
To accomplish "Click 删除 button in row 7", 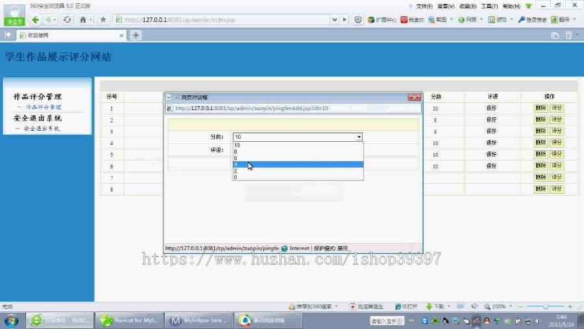I will (541, 177).
